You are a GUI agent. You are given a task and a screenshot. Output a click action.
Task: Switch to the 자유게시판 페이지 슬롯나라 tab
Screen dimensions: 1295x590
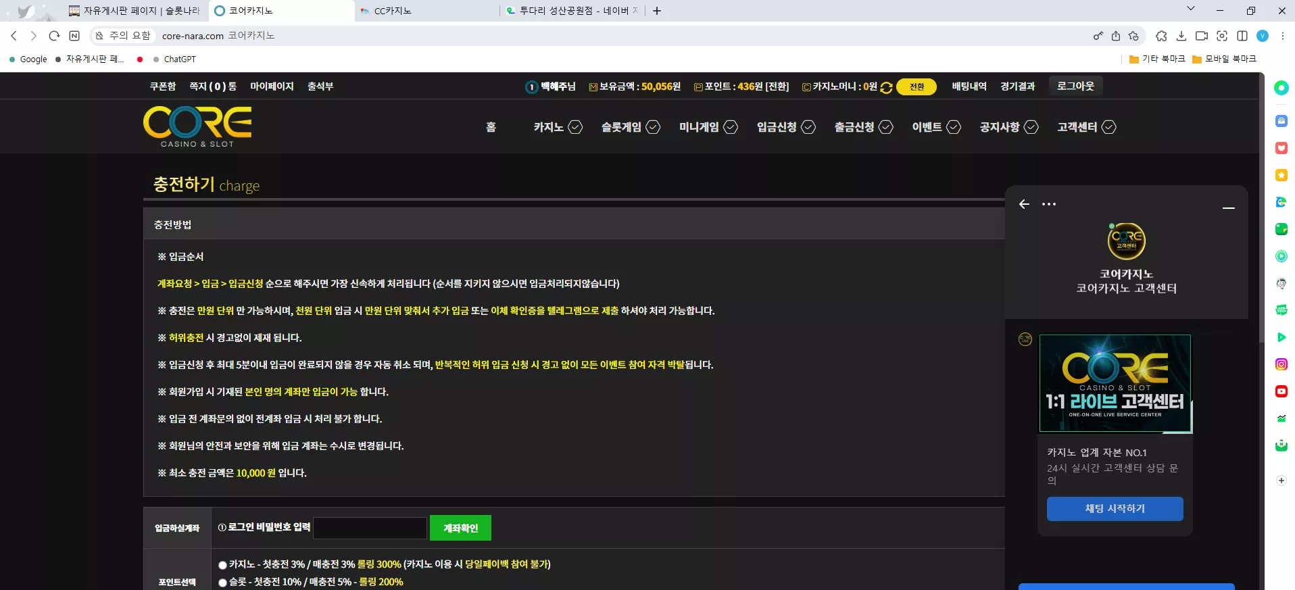click(x=135, y=11)
